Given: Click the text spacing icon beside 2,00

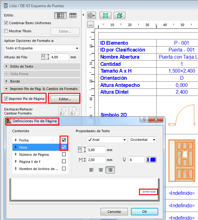Looking at the screenshot, I should pyautogui.click(x=82, y=160).
